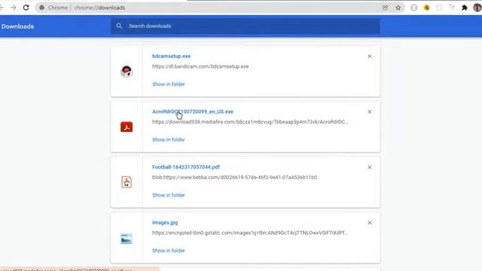Focus the Search downloads field
Screen dimensions: 482x271
pyautogui.click(x=246, y=26)
